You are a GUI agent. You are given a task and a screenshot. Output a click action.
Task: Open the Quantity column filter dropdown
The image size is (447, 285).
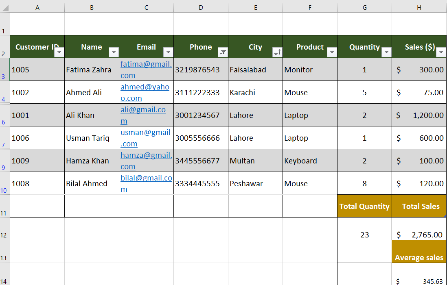(x=387, y=52)
